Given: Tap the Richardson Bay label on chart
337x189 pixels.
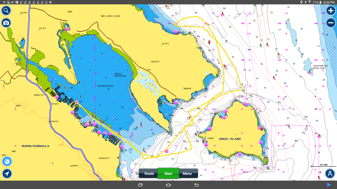Looking at the screenshot, I should 106,86.
